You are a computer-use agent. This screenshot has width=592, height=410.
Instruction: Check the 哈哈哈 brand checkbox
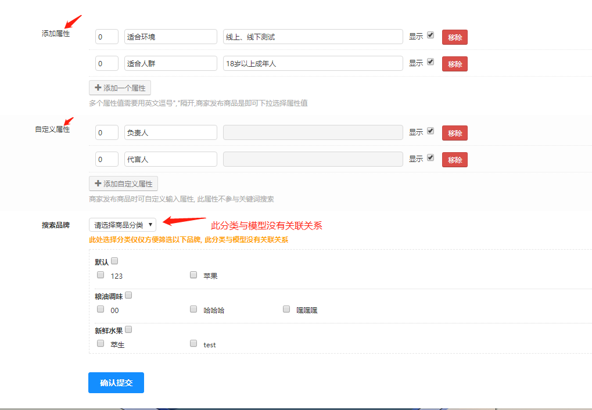[193, 310]
